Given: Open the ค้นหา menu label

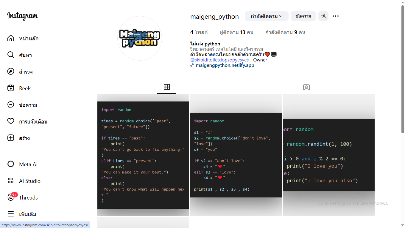Looking at the screenshot, I should click(x=25, y=55).
